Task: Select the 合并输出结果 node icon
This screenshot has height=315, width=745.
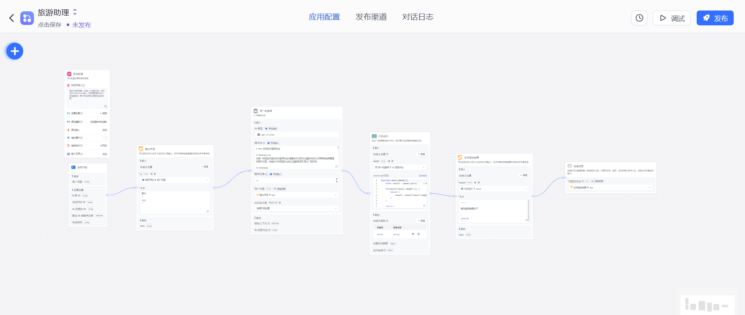Action: 460,158
